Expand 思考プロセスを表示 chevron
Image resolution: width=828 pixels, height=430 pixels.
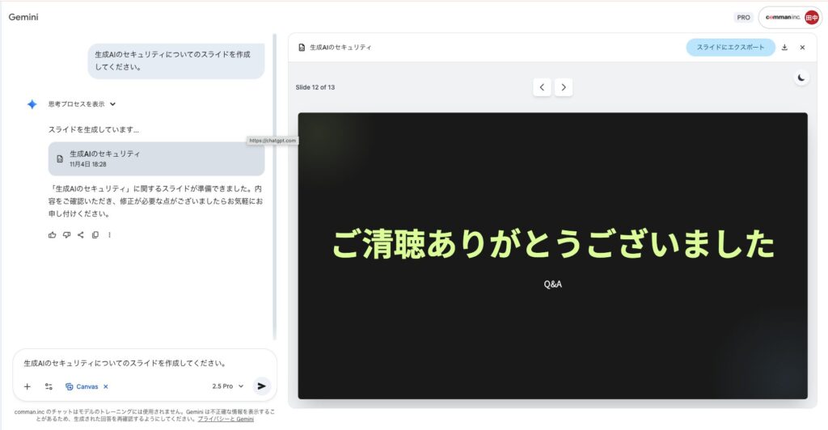click(x=113, y=104)
